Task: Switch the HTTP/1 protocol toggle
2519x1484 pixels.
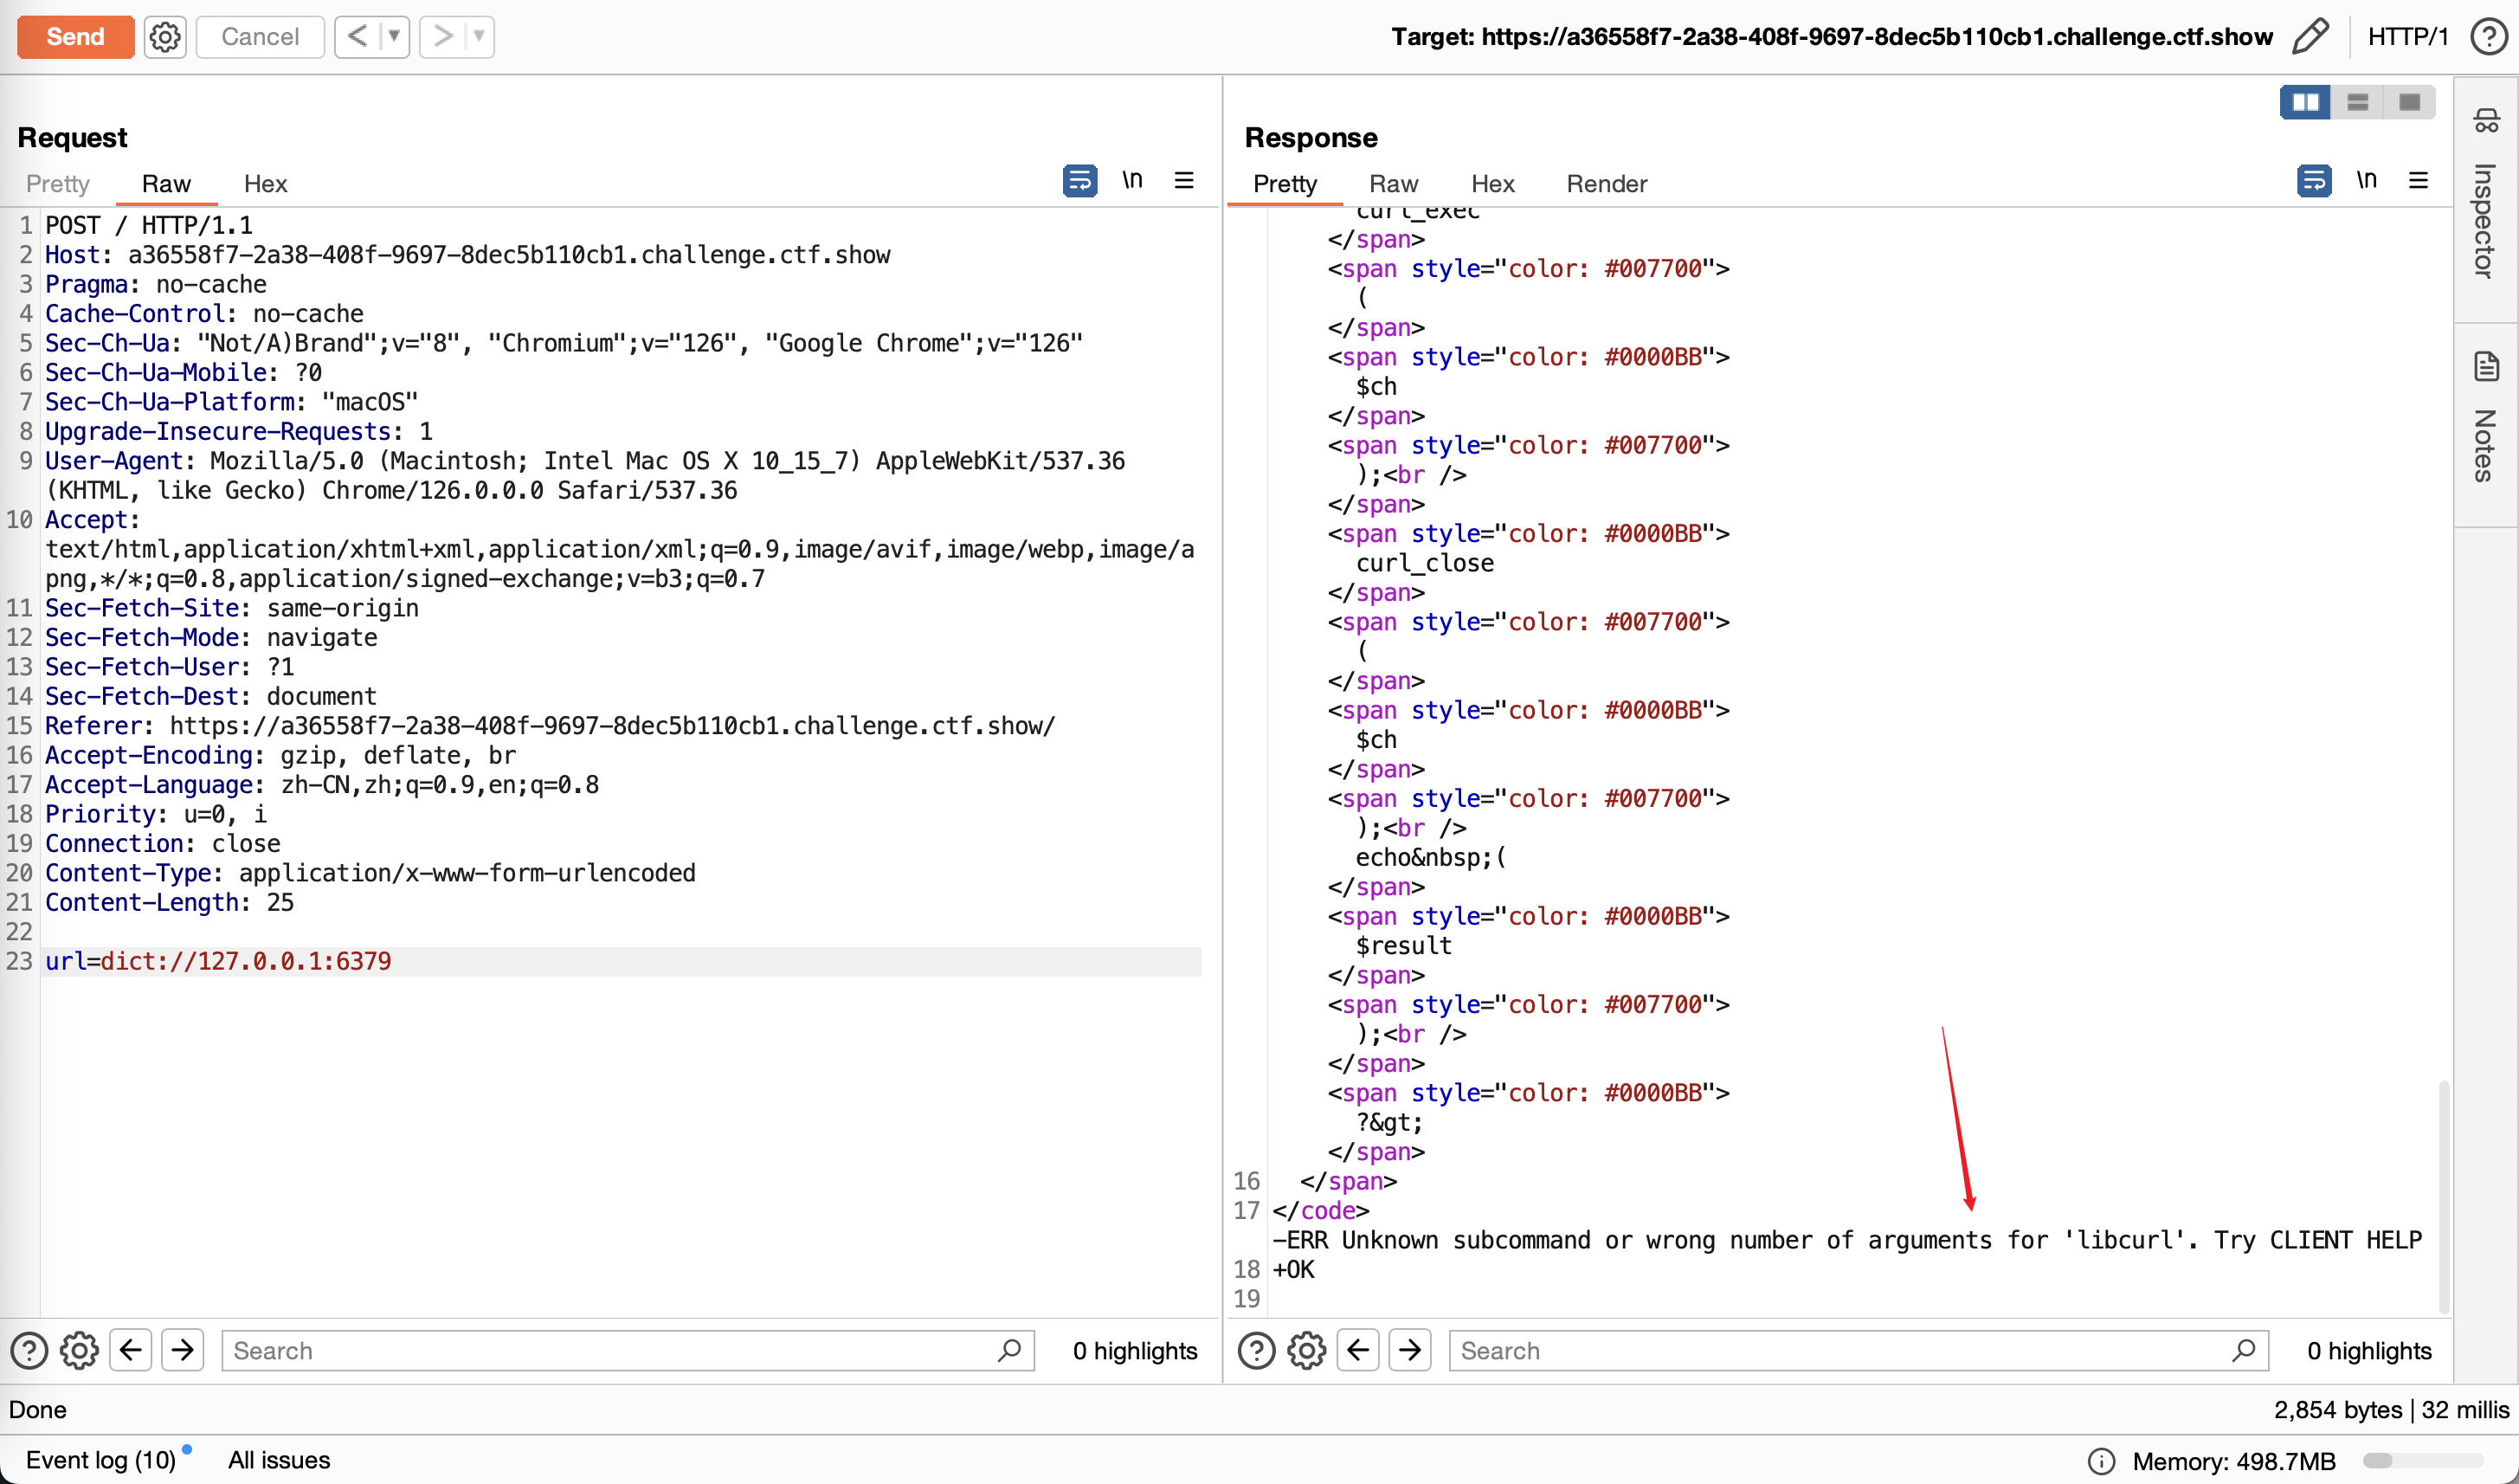Action: pyautogui.click(x=2407, y=37)
